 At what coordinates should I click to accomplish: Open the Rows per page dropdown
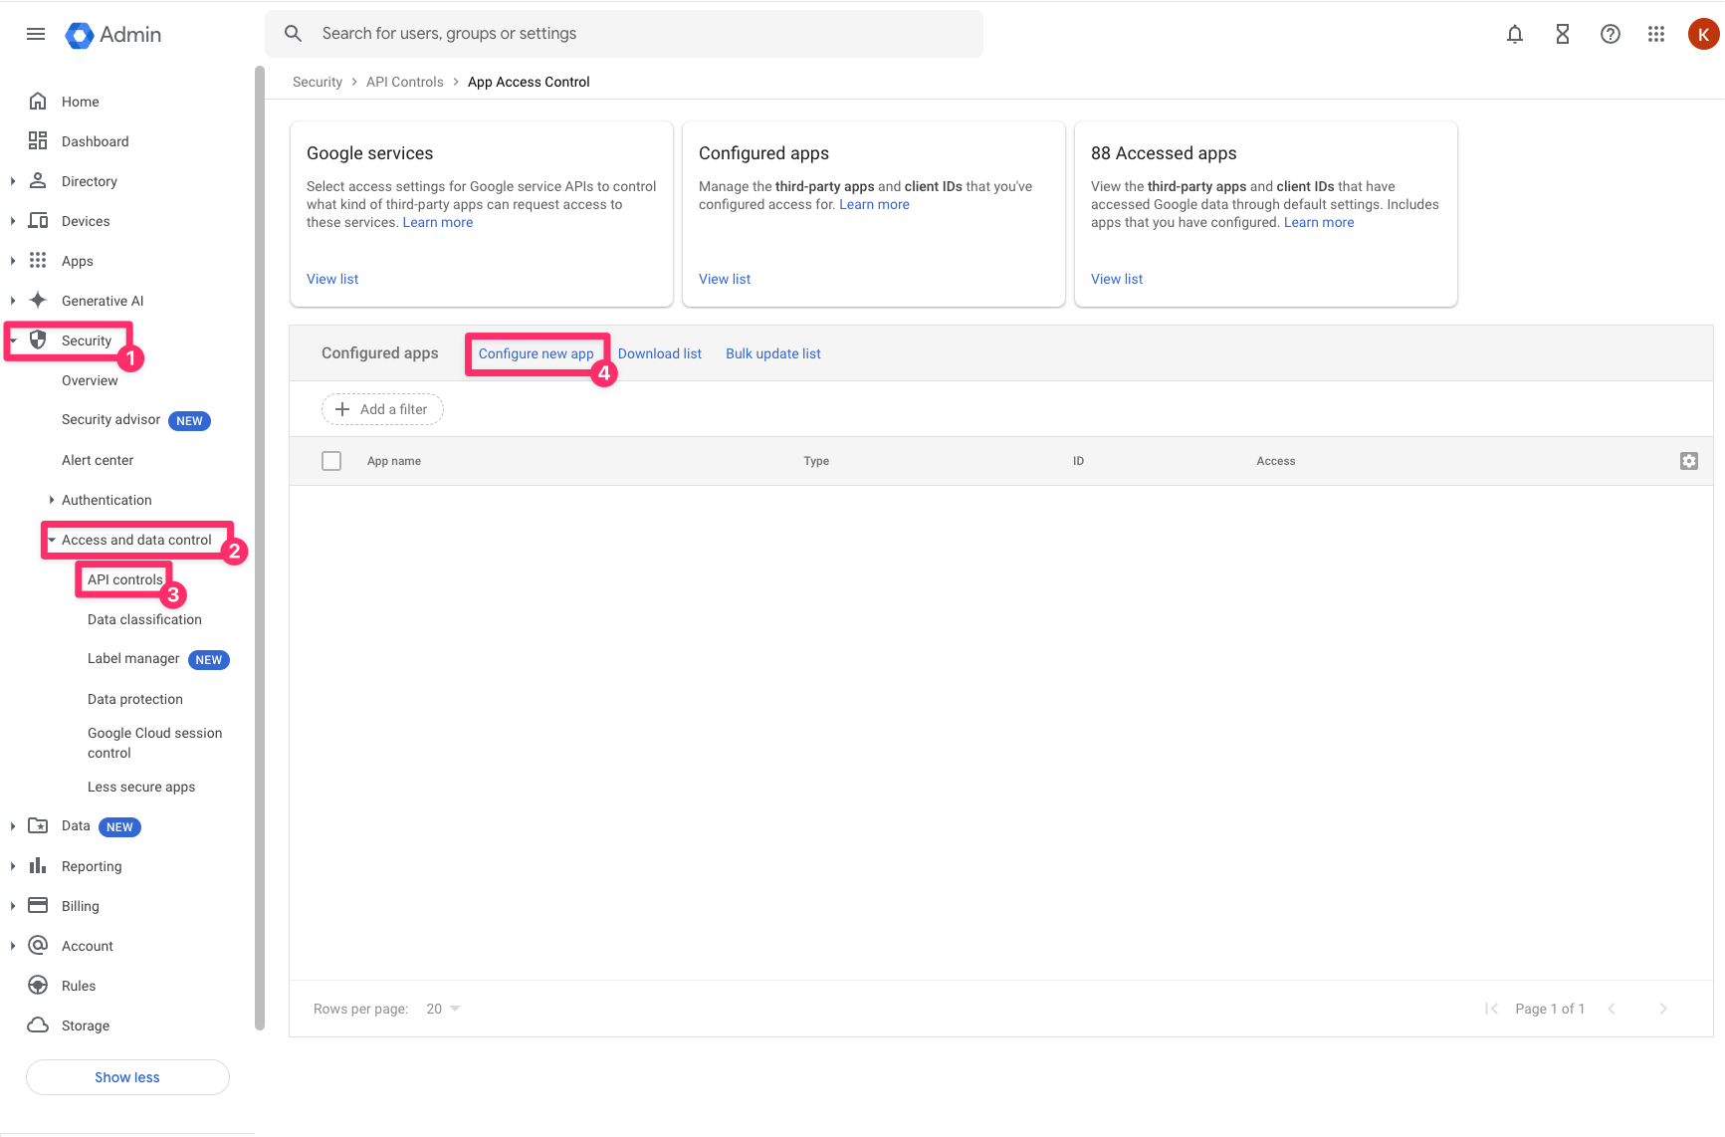tap(444, 1009)
